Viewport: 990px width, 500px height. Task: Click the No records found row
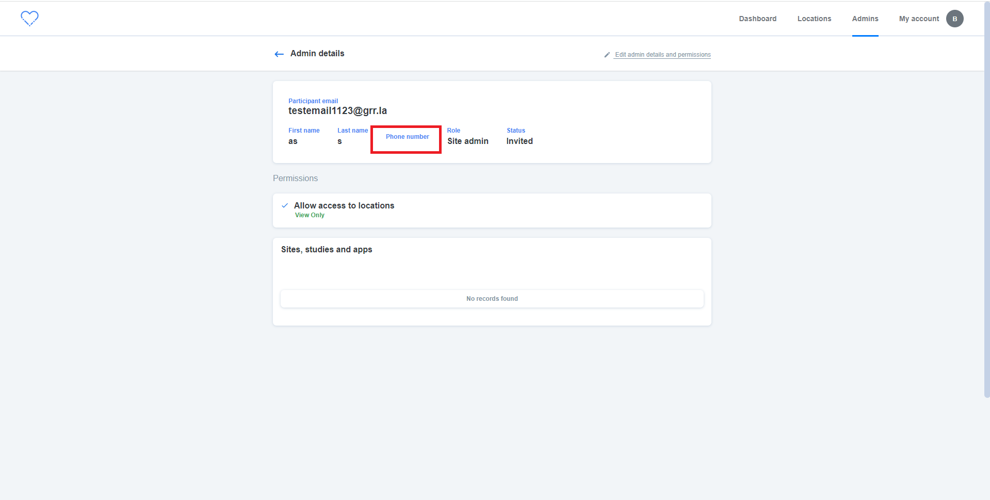click(492, 299)
